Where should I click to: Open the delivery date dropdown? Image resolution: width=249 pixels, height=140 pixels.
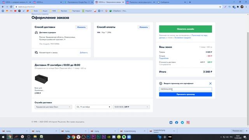[x=93, y=107]
